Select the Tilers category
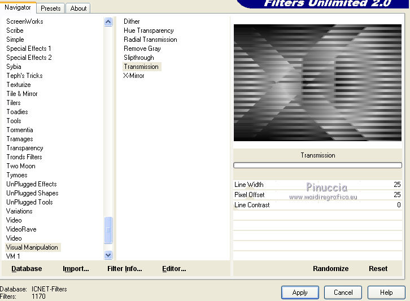The height and width of the screenshot is (301, 410). [14, 103]
